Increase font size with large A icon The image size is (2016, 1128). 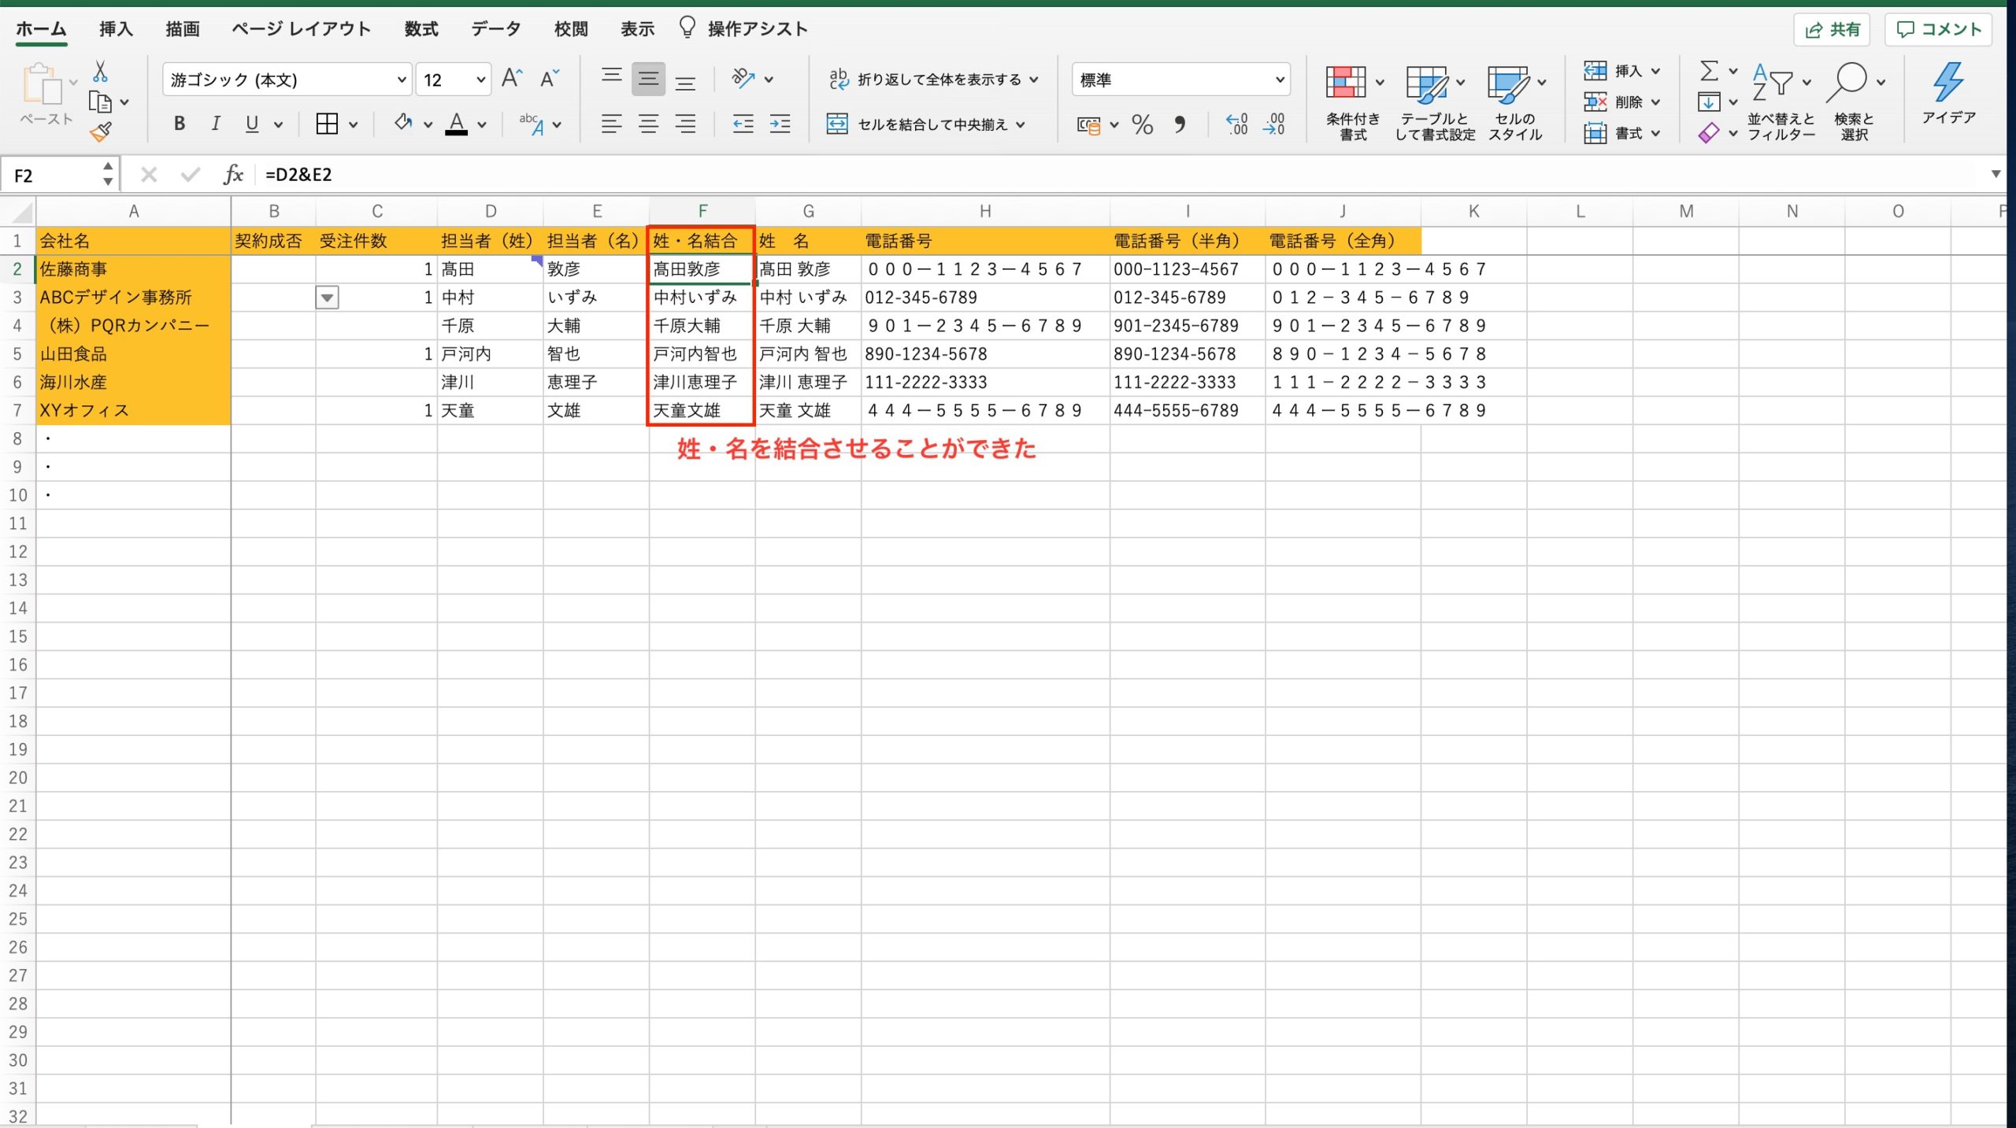[x=512, y=79]
